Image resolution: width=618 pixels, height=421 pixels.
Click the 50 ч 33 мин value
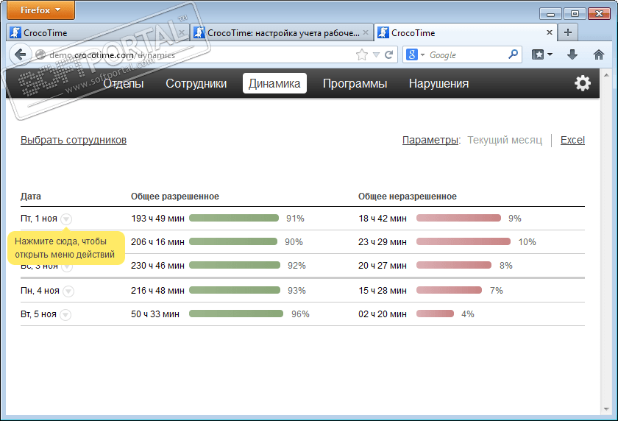click(155, 314)
